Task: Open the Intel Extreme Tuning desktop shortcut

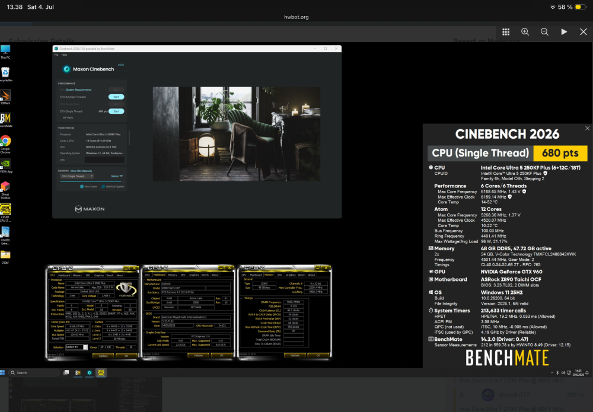Action: pyautogui.click(x=5, y=235)
